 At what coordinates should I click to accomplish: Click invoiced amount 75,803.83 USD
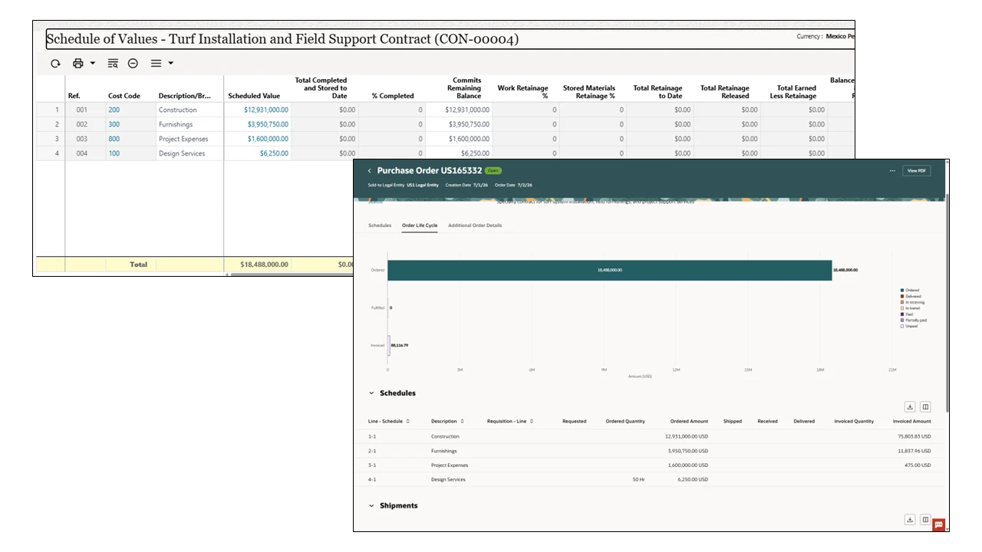914,436
